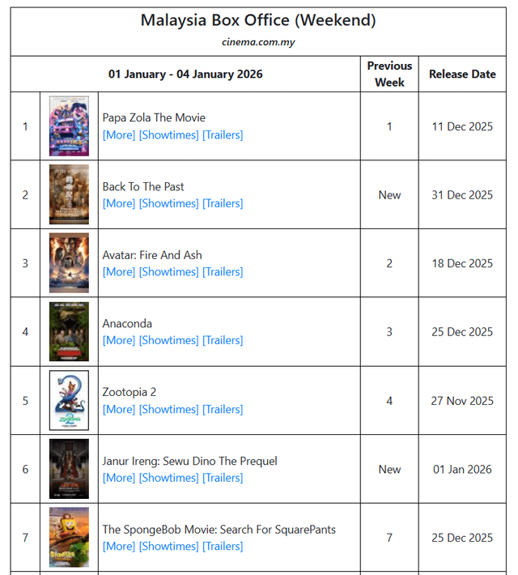Click the Release Date column header
The image size is (518, 575).
click(462, 74)
